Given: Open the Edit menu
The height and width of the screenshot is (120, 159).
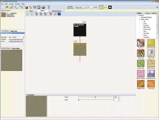Looking at the screenshot, I should click(x=6, y=4).
